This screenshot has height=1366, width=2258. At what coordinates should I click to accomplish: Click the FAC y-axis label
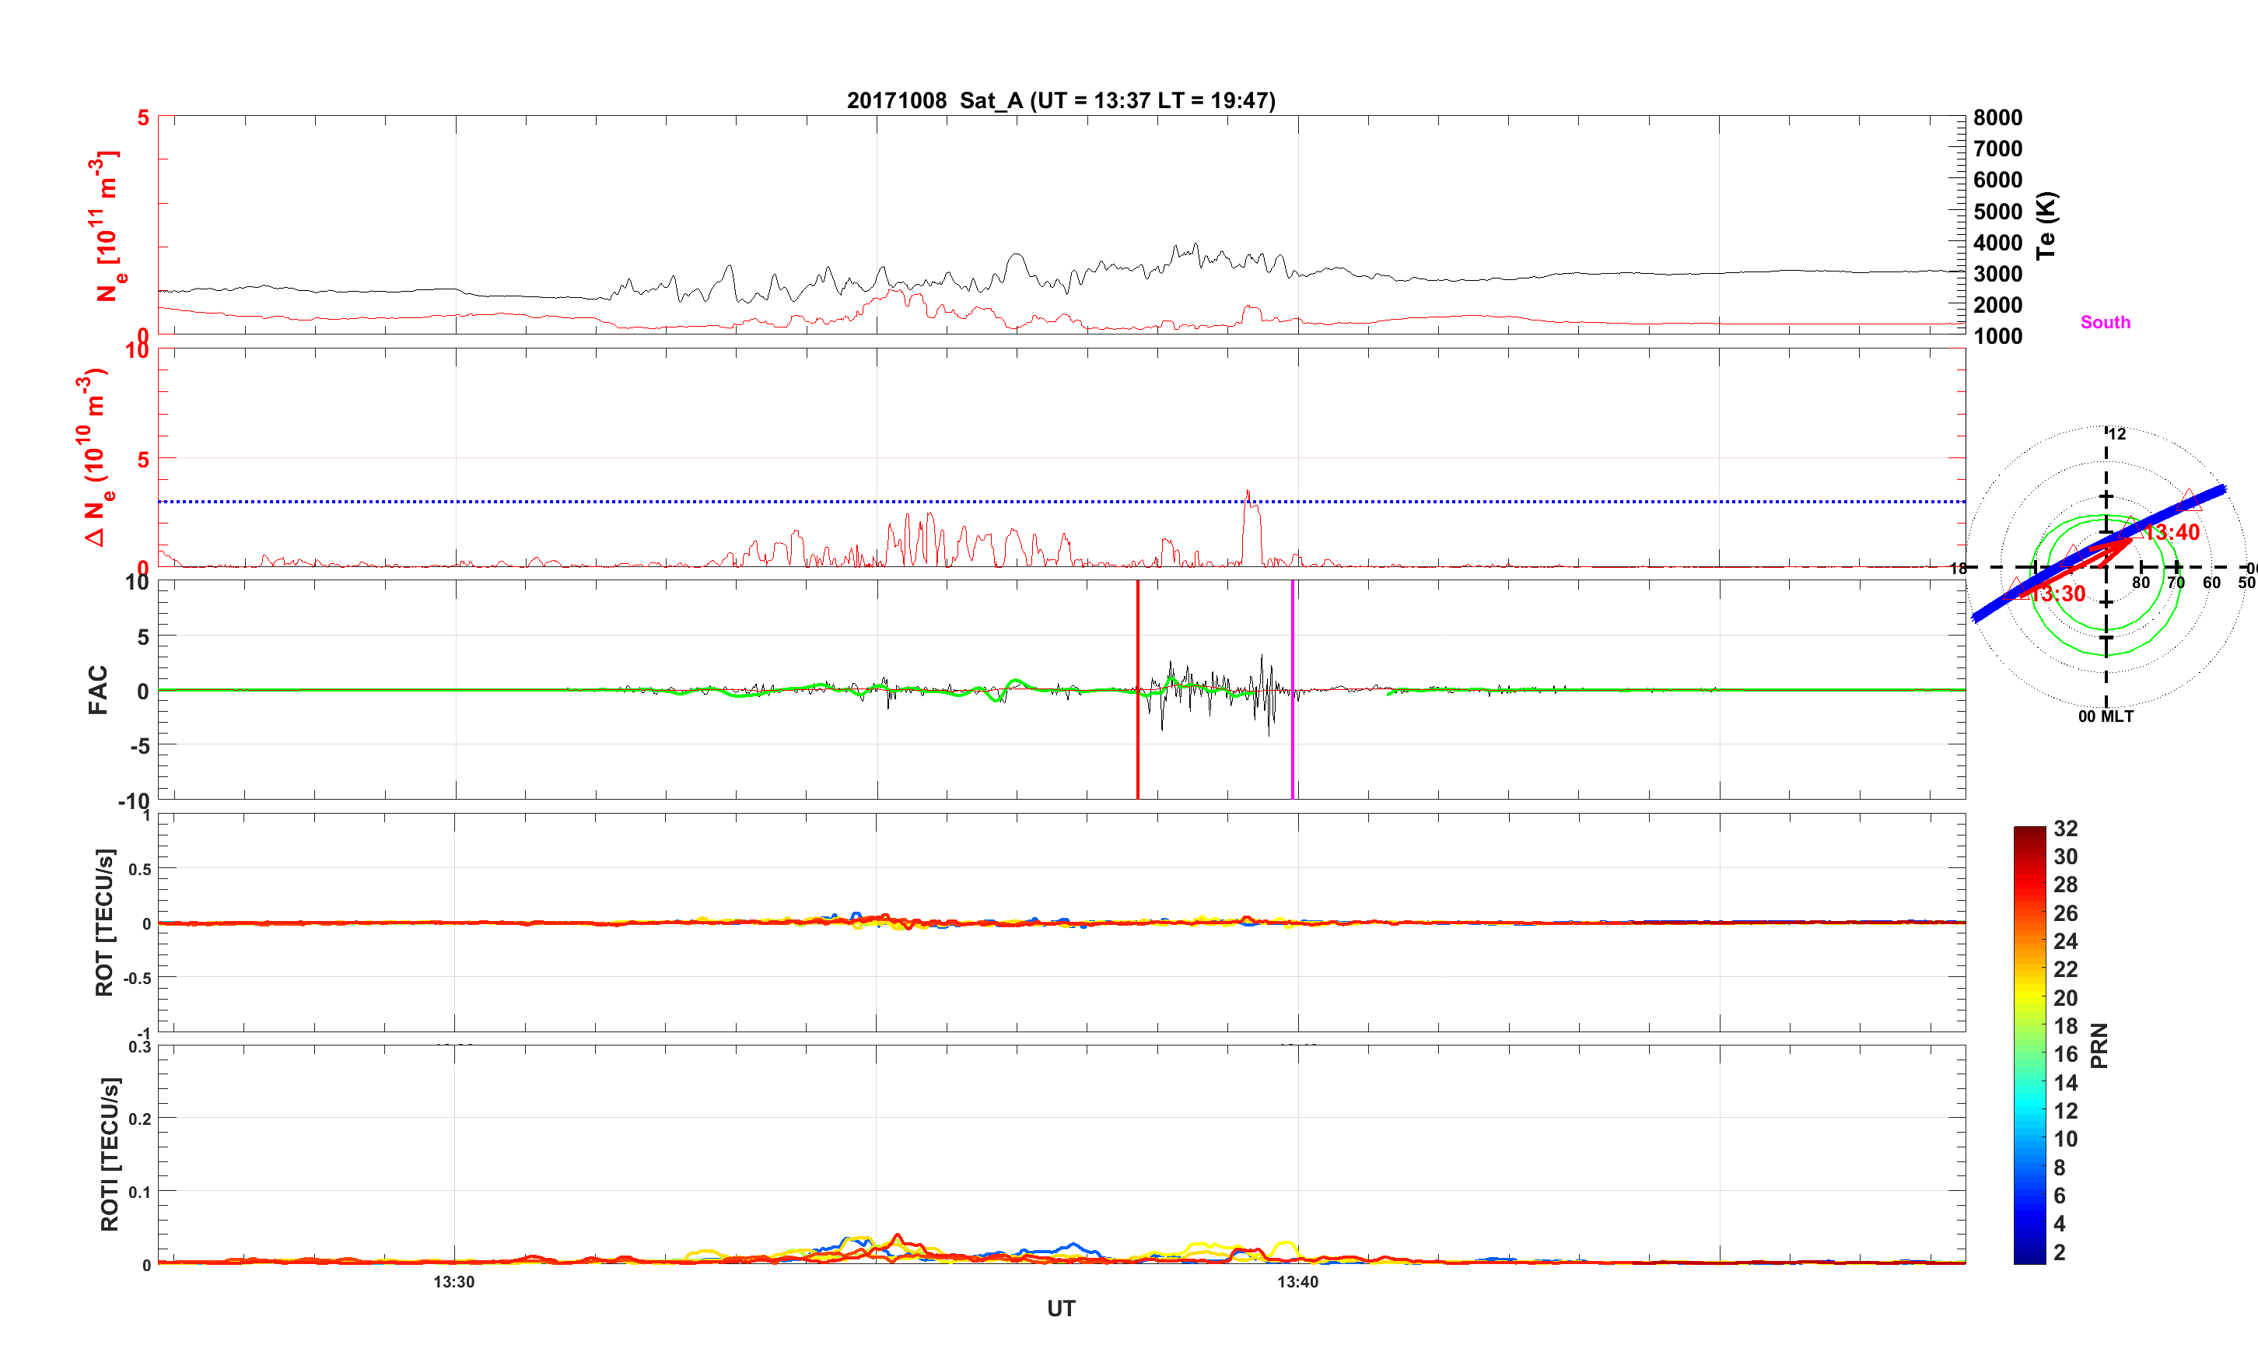98,689
